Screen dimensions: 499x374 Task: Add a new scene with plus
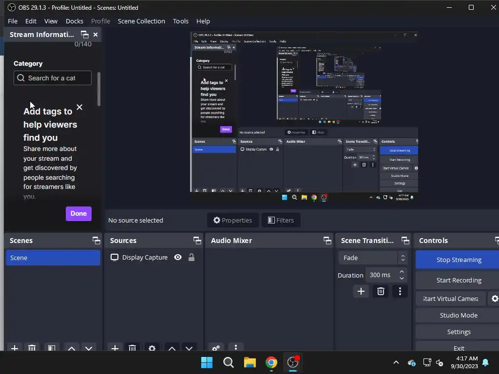tap(15, 348)
